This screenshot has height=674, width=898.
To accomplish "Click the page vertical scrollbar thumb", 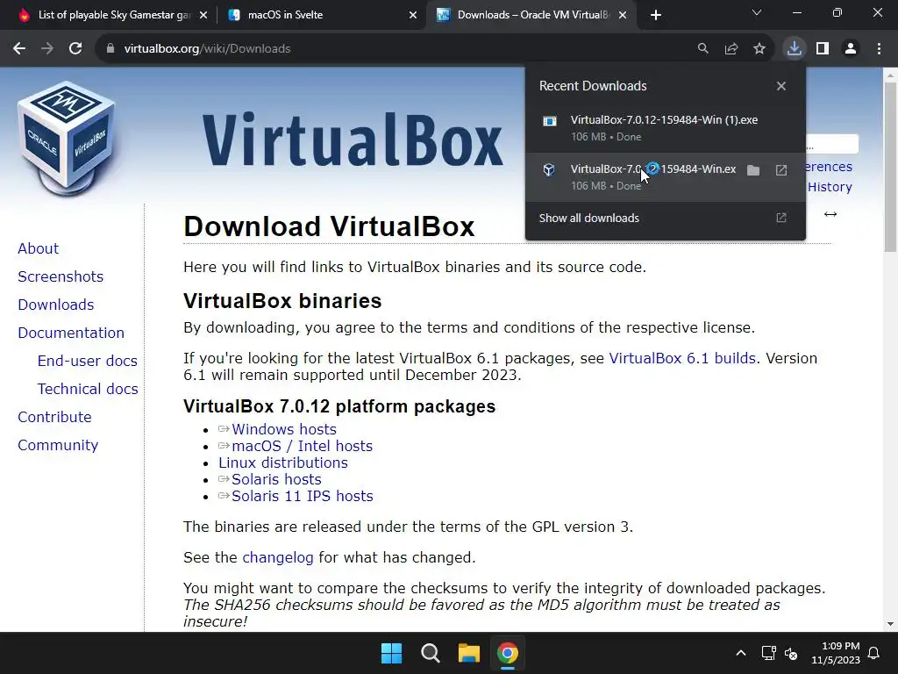I will [890, 166].
